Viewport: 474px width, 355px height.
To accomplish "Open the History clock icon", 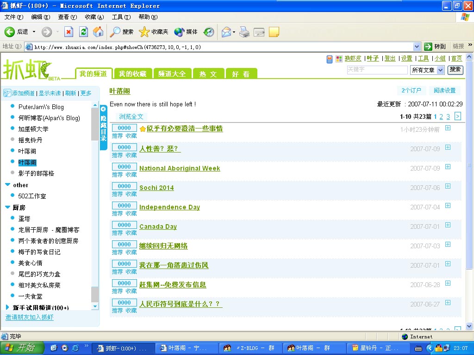I will point(209,32).
